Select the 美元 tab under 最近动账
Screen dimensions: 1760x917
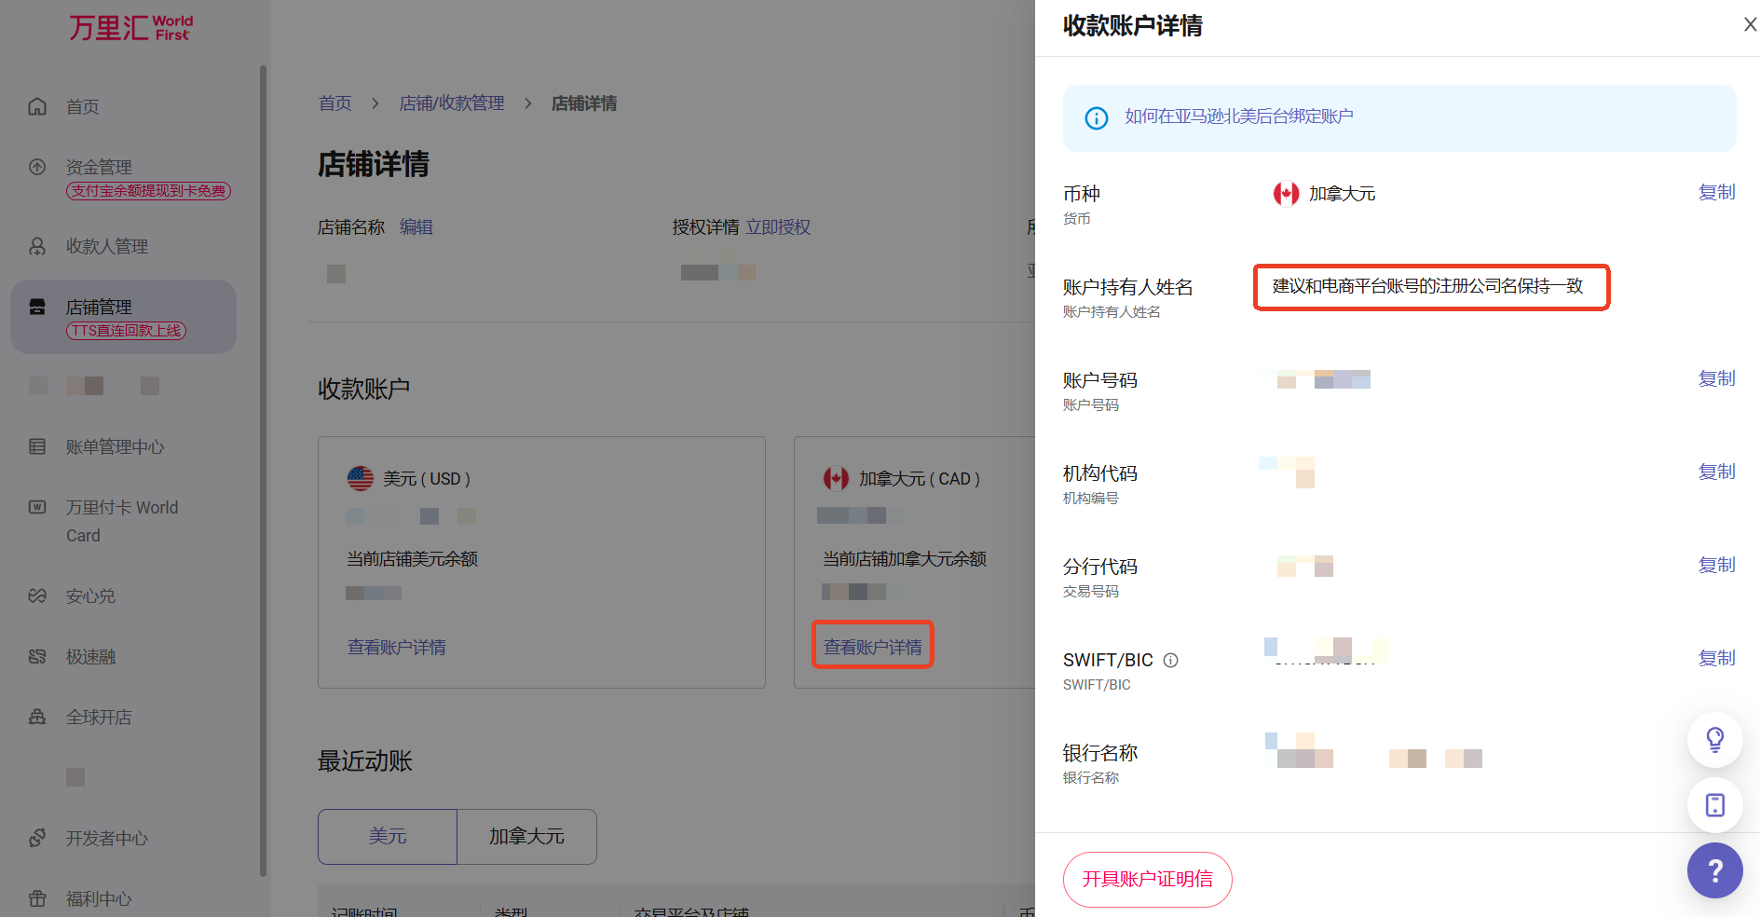pos(388,836)
